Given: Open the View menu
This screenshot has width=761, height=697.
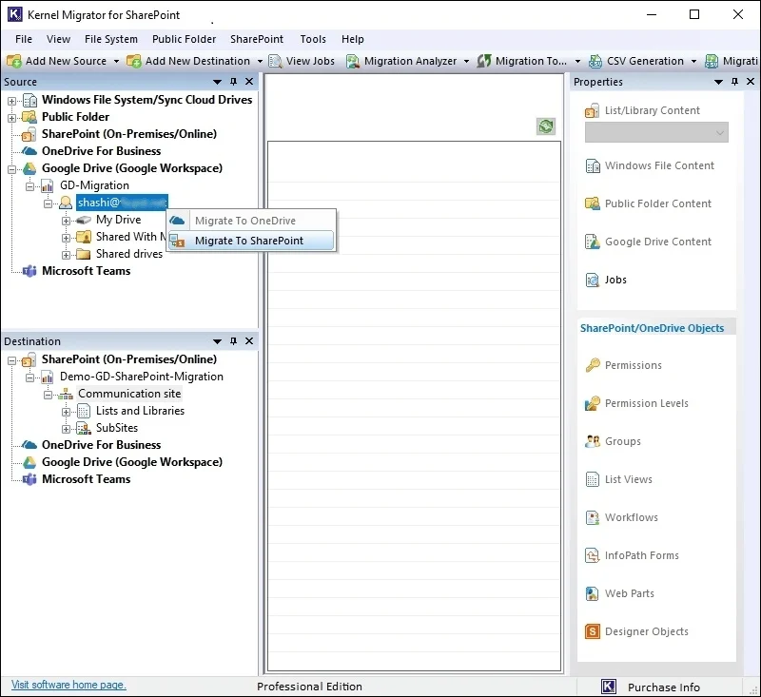Looking at the screenshot, I should pos(58,39).
